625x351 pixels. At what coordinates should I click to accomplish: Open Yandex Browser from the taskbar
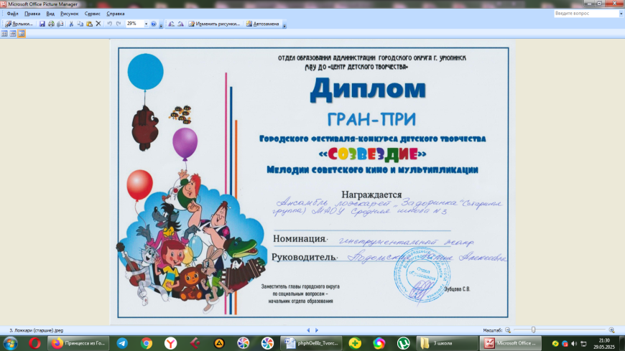[x=170, y=343]
